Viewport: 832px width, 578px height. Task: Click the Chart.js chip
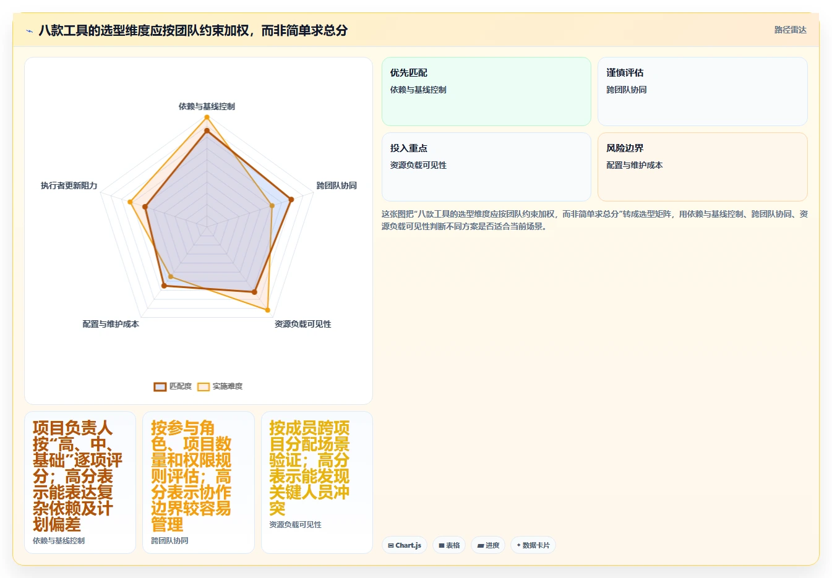click(405, 545)
